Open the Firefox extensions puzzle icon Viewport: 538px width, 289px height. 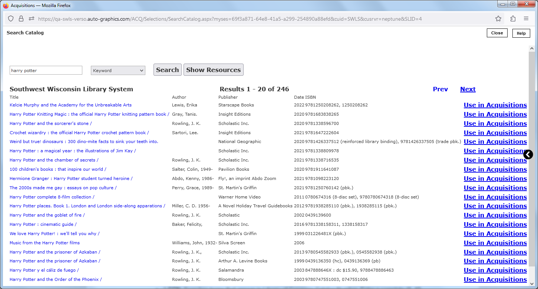[x=513, y=19]
